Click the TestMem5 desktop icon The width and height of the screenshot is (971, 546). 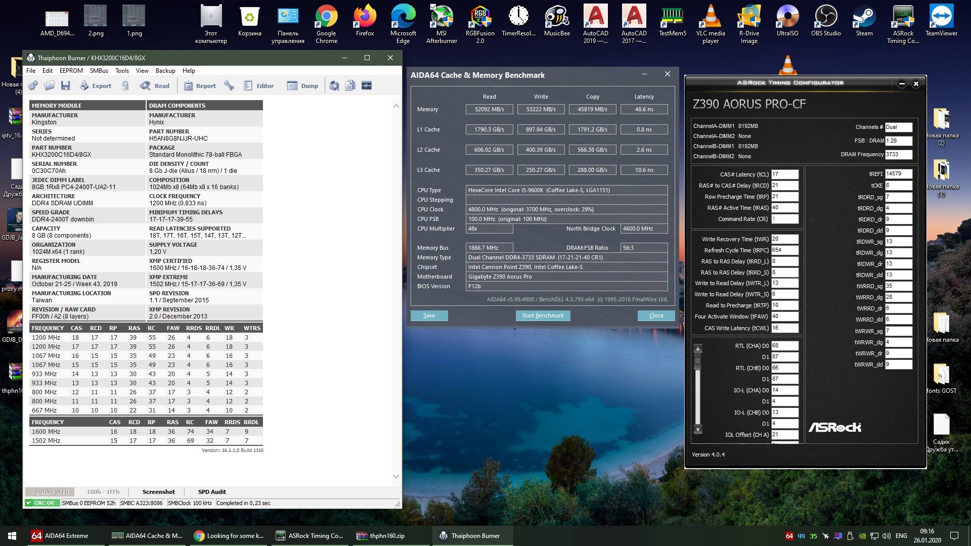[x=672, y=21]
